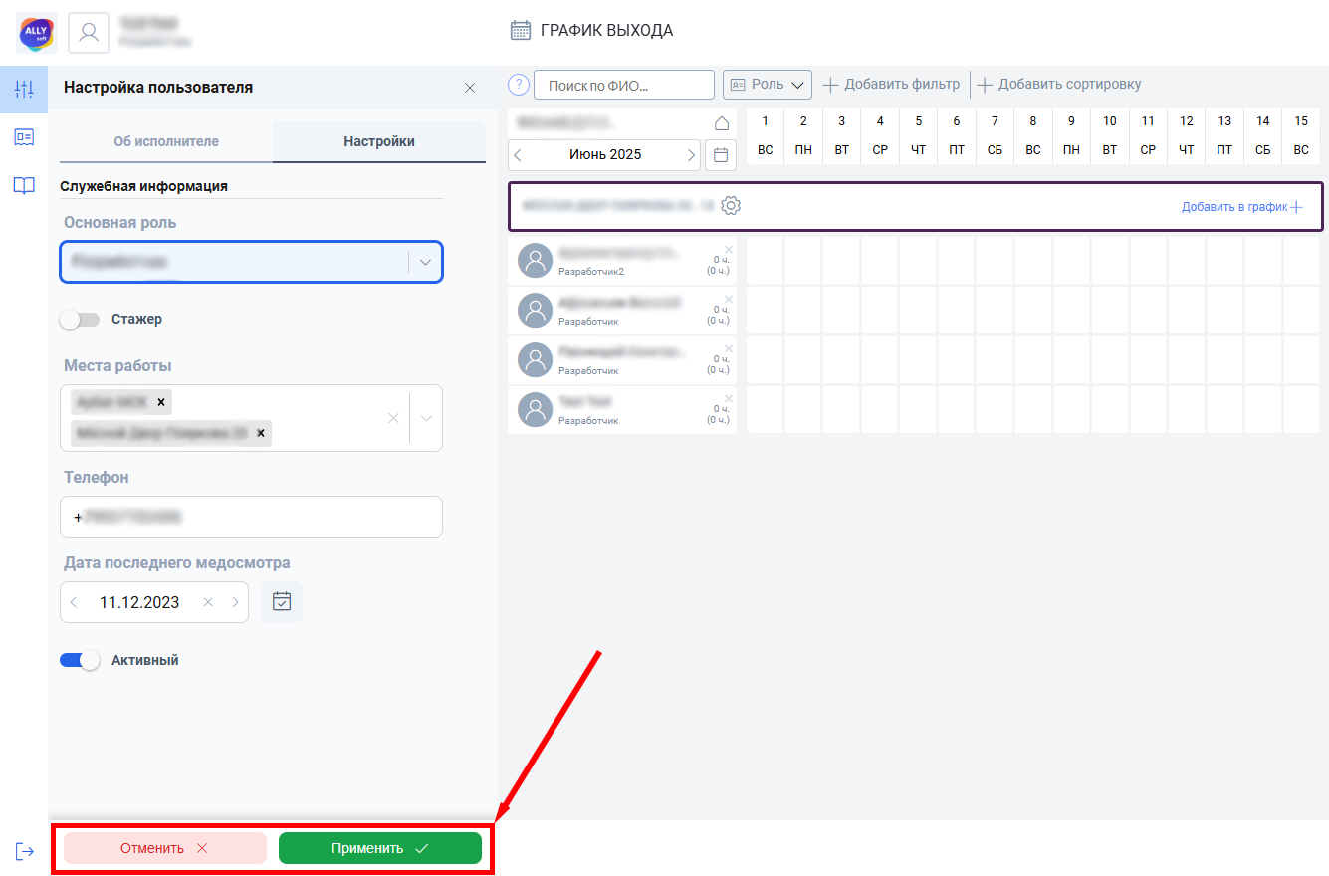Remove the second Разработчик employee row via X
The image size is (1329, 876).
pyautogui.click(x=728, y=348)
